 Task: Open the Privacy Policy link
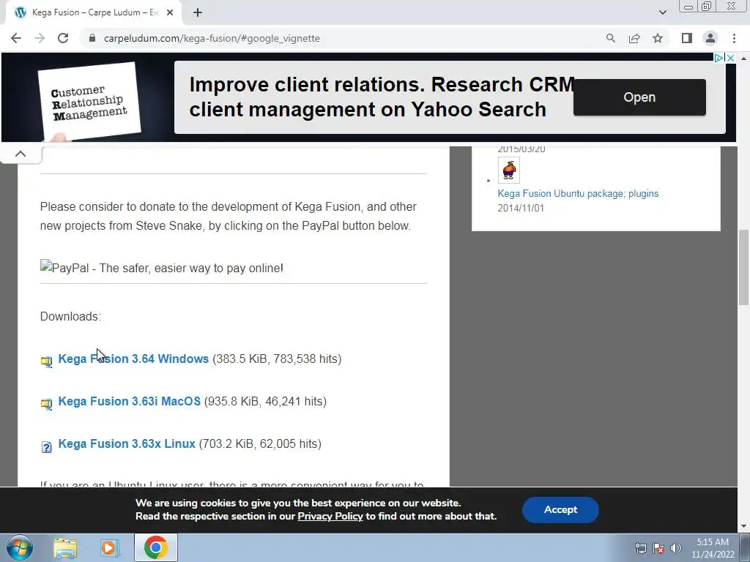(x=330, y=517)
